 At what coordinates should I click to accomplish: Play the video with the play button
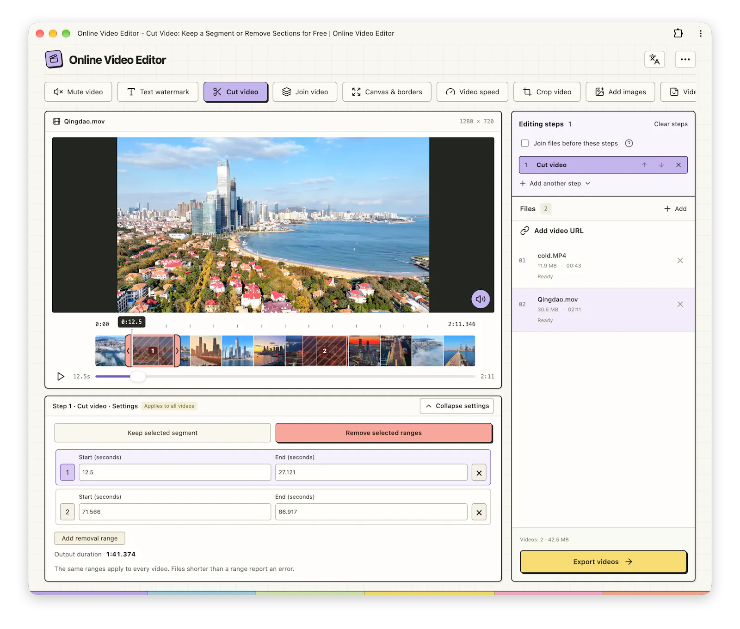pyautogui.click(x=61, y=376)
